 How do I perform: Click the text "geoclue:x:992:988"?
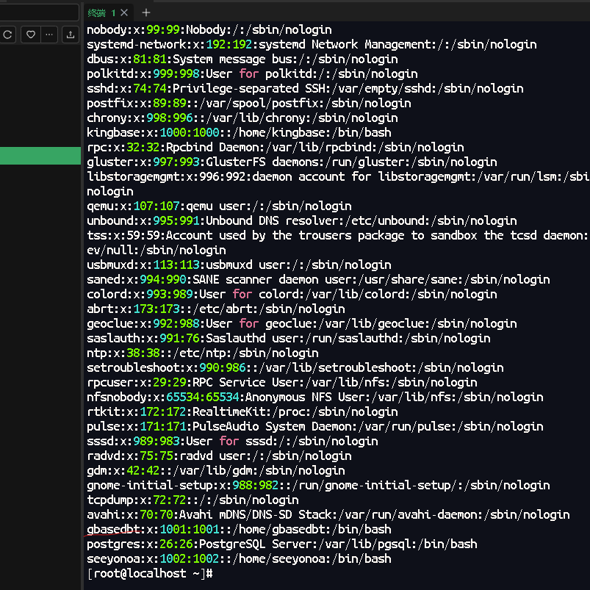[143, 323]
